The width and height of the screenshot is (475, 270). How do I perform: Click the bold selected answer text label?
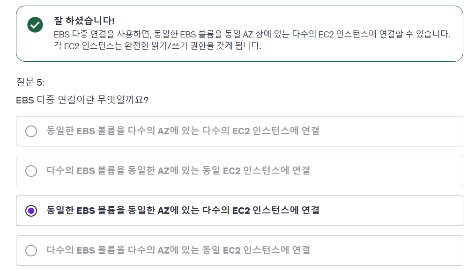click(x=183, y=211)
